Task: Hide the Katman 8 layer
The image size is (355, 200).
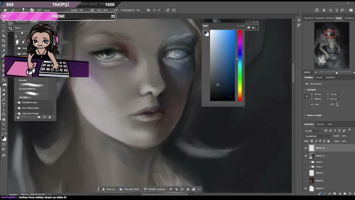Action: [x=306, y=188]
